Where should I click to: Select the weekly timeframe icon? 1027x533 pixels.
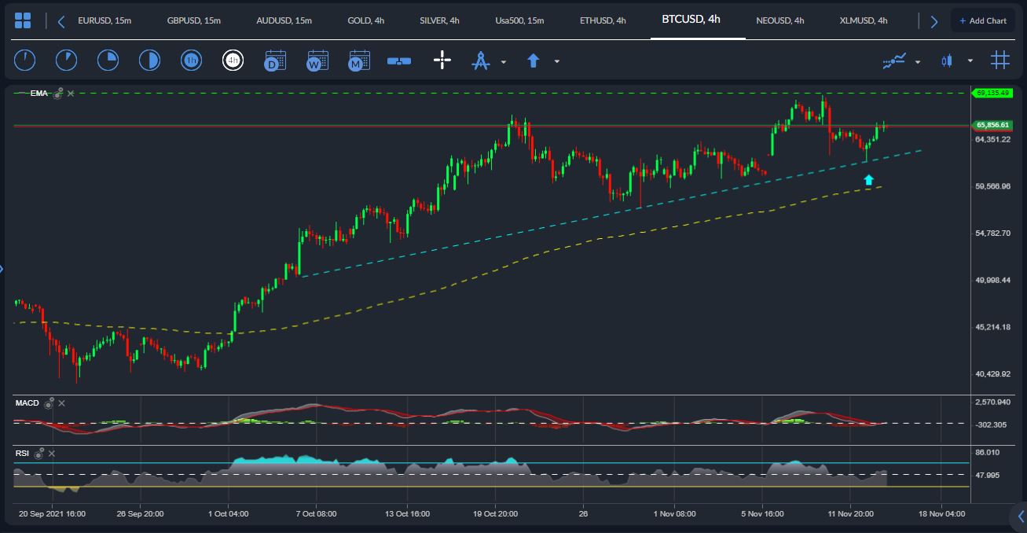click(x=317, y=60)
